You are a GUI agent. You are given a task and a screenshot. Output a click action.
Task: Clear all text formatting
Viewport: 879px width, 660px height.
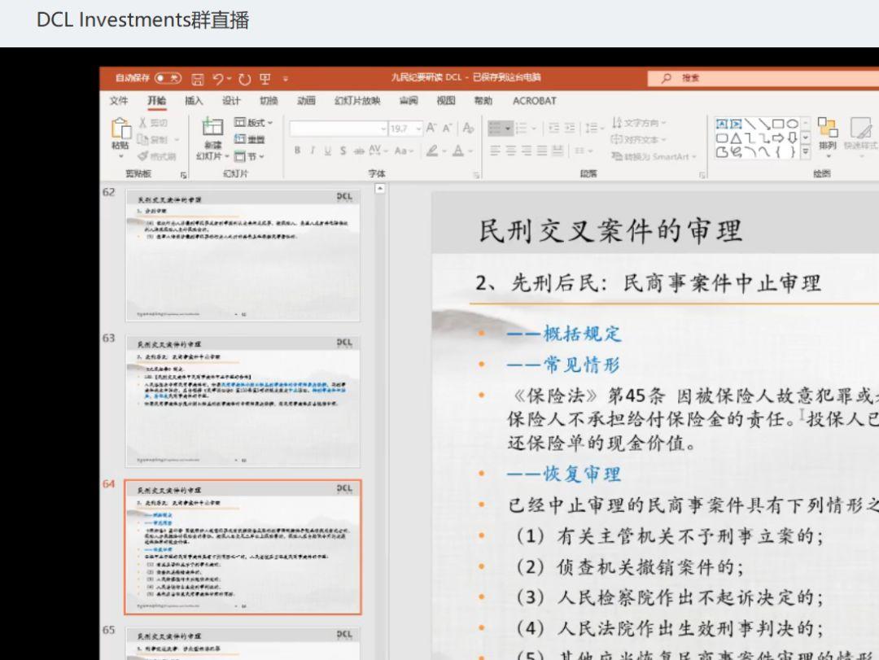tap(468, 129)
